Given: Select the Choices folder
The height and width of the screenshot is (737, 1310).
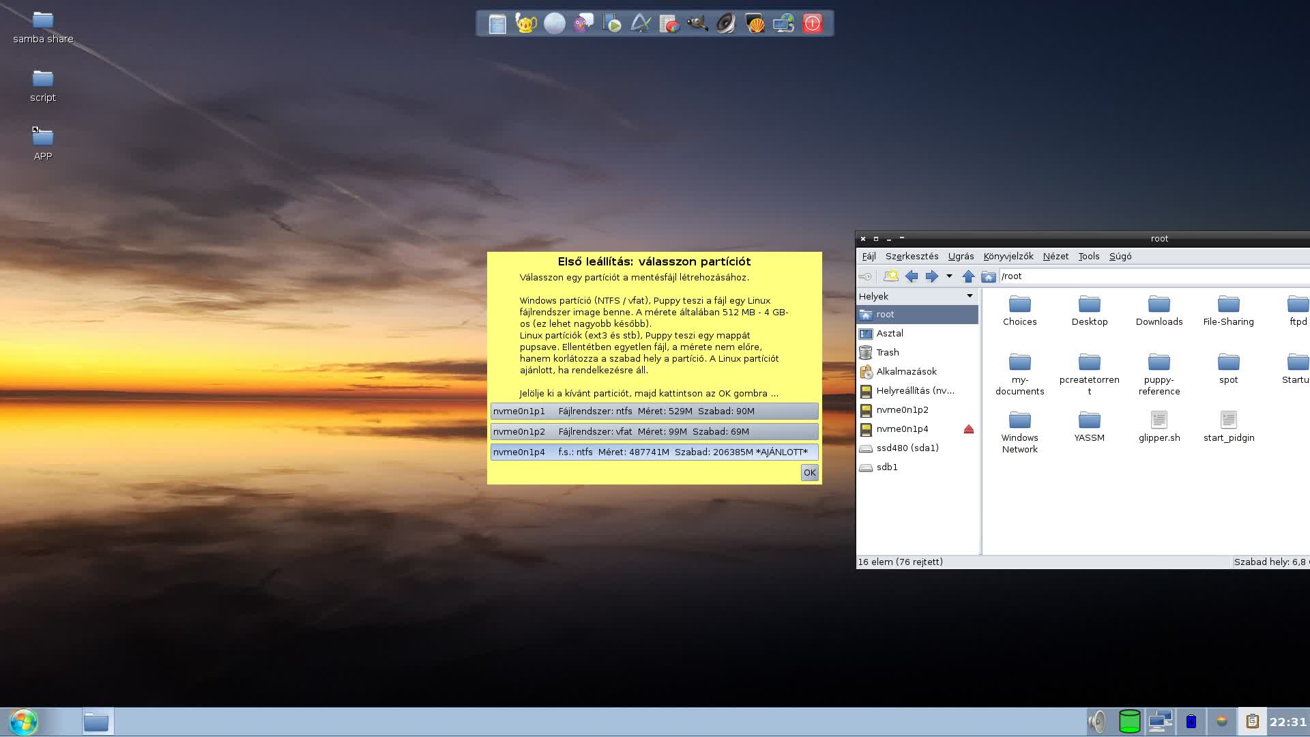Looking at the screenshot, I should click(x=1020, y=310).
